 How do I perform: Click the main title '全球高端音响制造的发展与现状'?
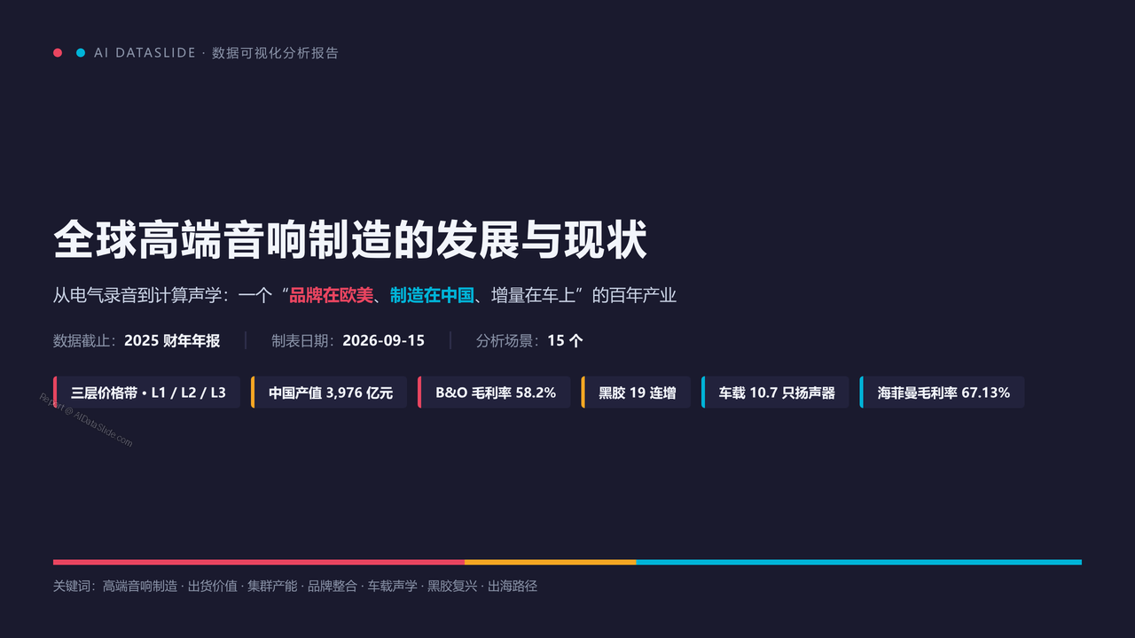(x=350, y=240)
